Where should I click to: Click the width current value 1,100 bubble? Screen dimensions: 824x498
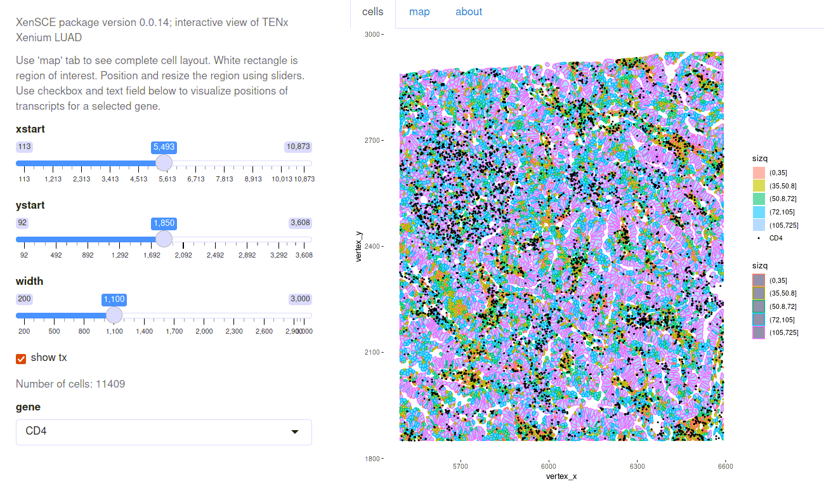[114, 299]
